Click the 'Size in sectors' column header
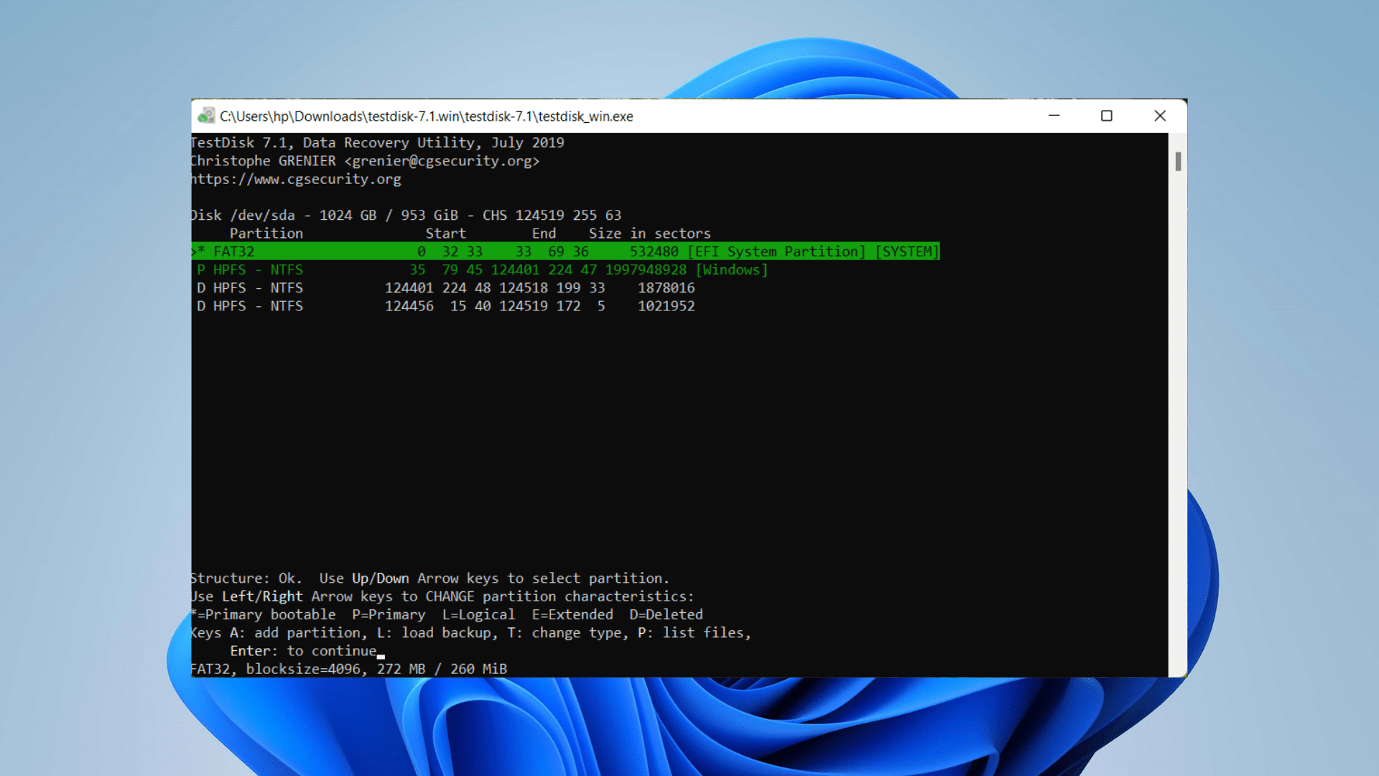The image size is (1379, 776). (649, 234)
